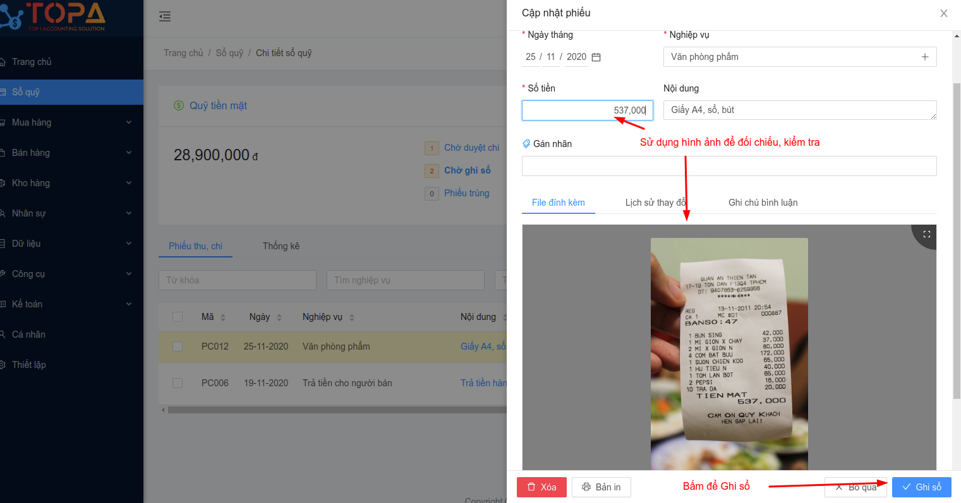Go to Trang chủ in sidebar
Screen dimensions: 961x503
pyautogui.click(x=71, y=62)
